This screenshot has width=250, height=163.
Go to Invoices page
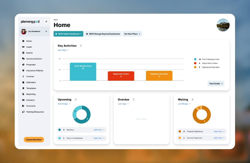click(x=30, y=77)
